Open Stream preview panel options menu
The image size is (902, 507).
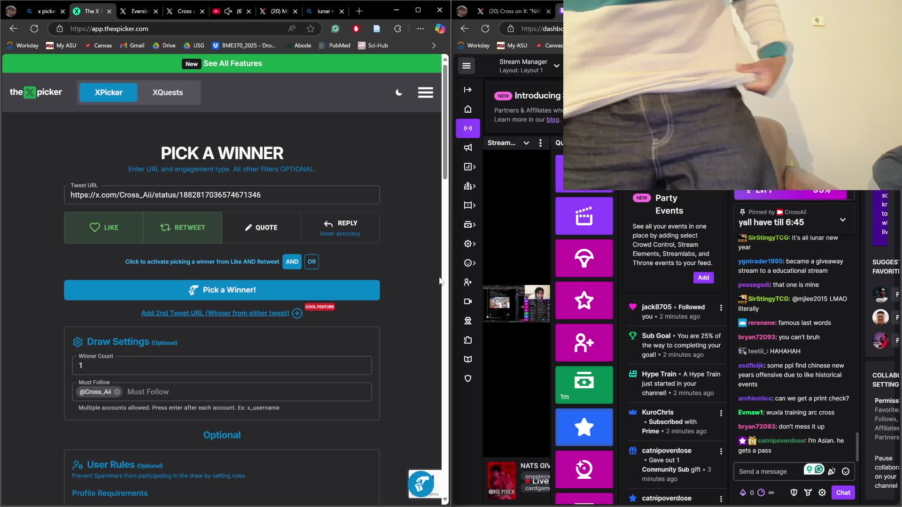tap(540, 143)
